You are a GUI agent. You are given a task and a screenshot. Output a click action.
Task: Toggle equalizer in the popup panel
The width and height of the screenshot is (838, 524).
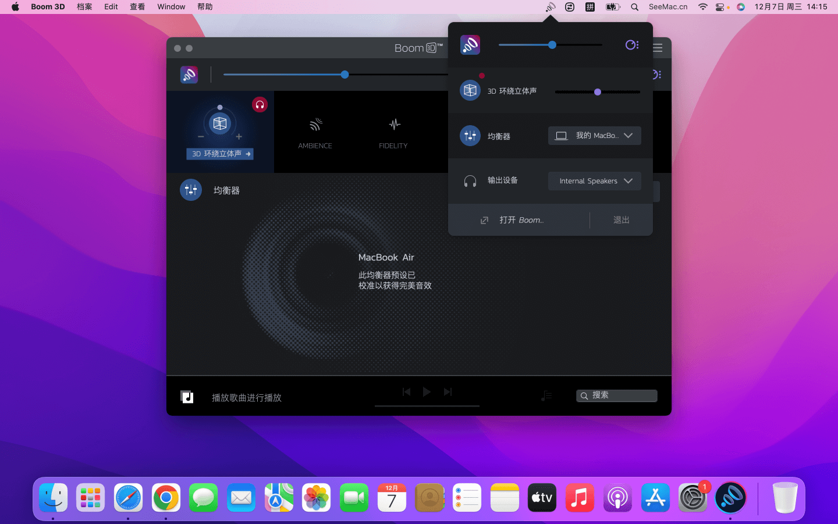[x=470, y=136]
